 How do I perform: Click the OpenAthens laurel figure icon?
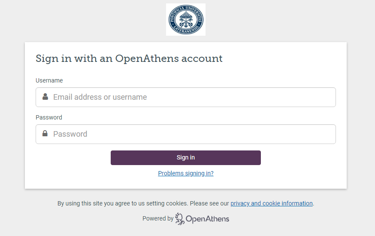(x=180, y=218)
